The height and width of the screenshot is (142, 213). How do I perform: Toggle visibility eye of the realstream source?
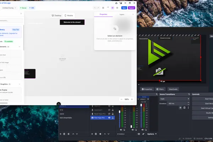[109, 110]
